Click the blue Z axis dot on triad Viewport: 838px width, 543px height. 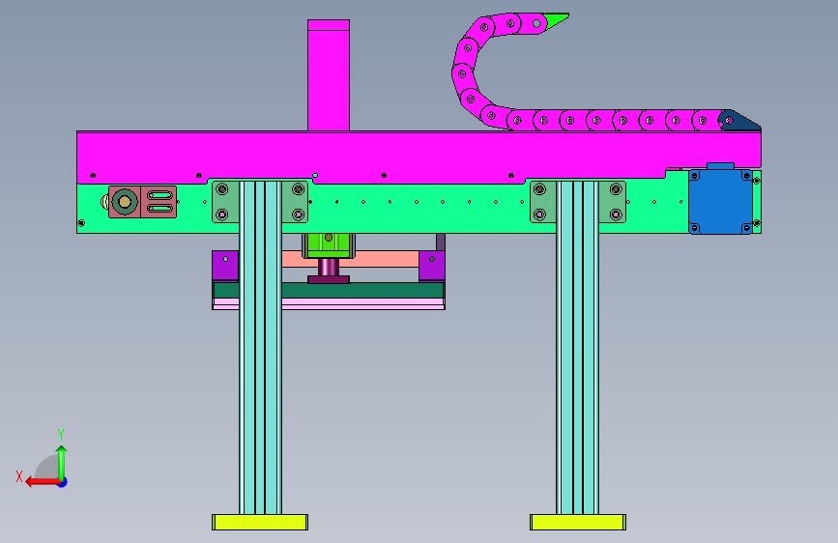tap(63, 482)
